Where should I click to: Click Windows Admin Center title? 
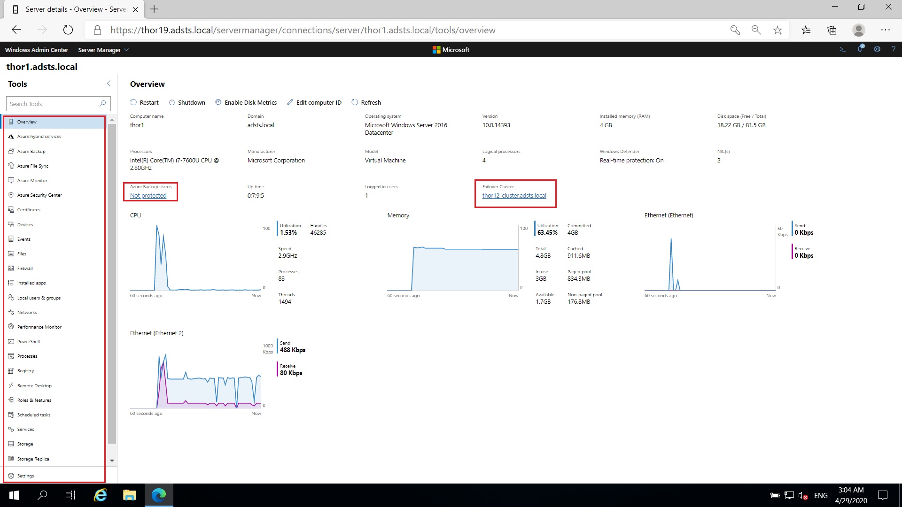tap(37, 50)
